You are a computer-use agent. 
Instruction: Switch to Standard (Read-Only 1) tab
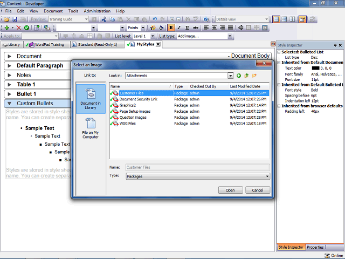(x=97, y=45)
